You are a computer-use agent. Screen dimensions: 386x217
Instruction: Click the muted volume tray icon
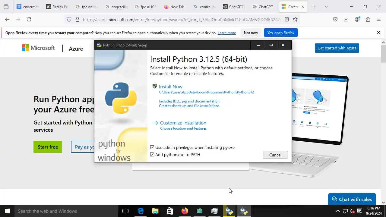coord(352,211)
